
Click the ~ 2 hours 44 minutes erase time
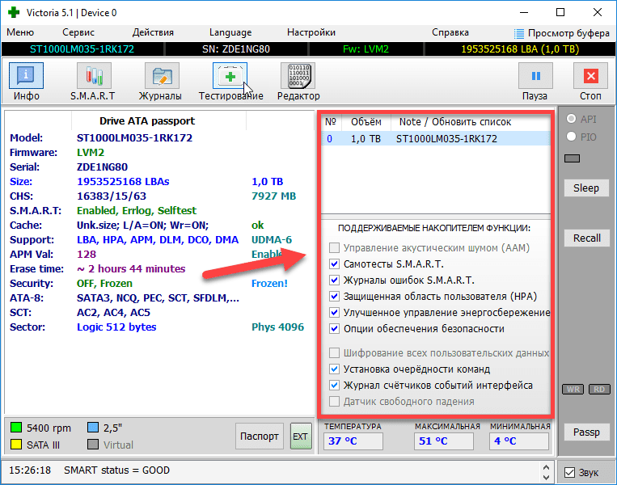pyautogui.click(x=131, y=269)
